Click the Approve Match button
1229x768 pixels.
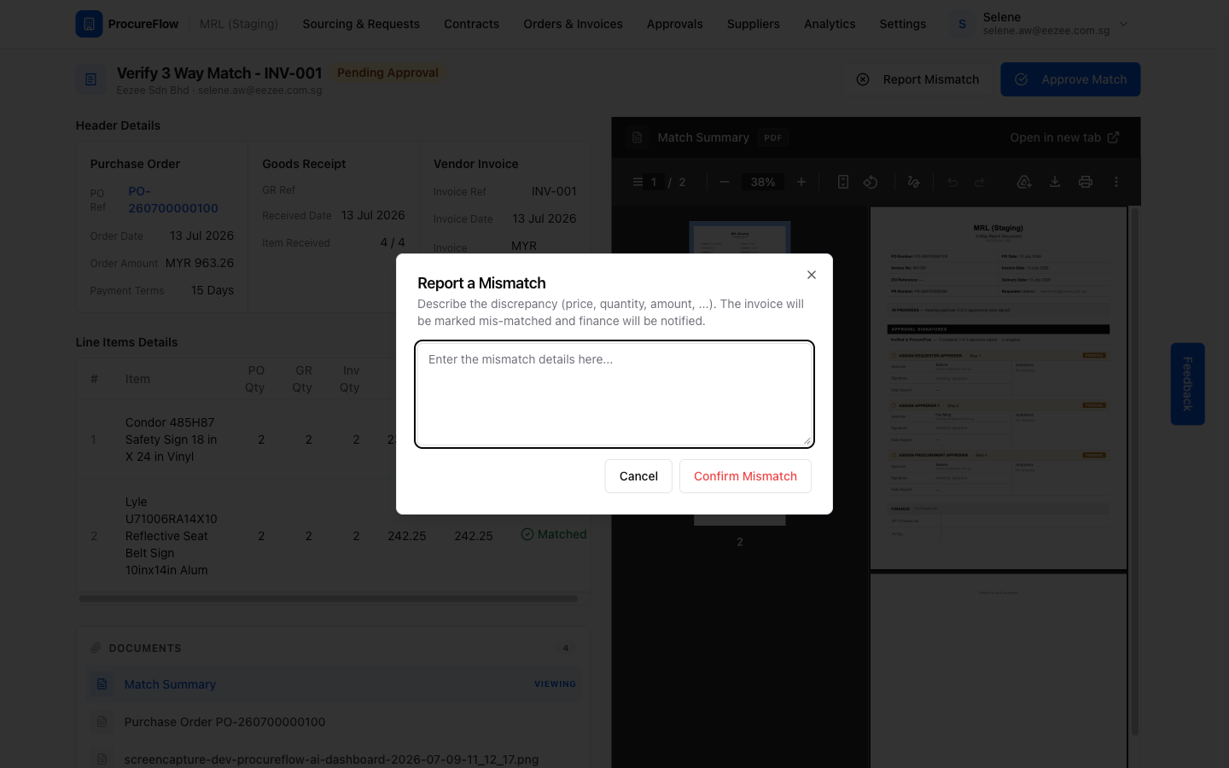click(x=1070, y=79)
